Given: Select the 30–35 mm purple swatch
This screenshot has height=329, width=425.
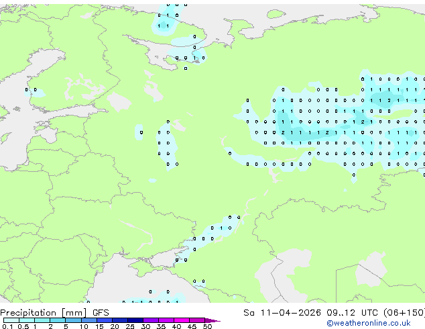Looking at the screenshot, I should click(x=150, y=320).
